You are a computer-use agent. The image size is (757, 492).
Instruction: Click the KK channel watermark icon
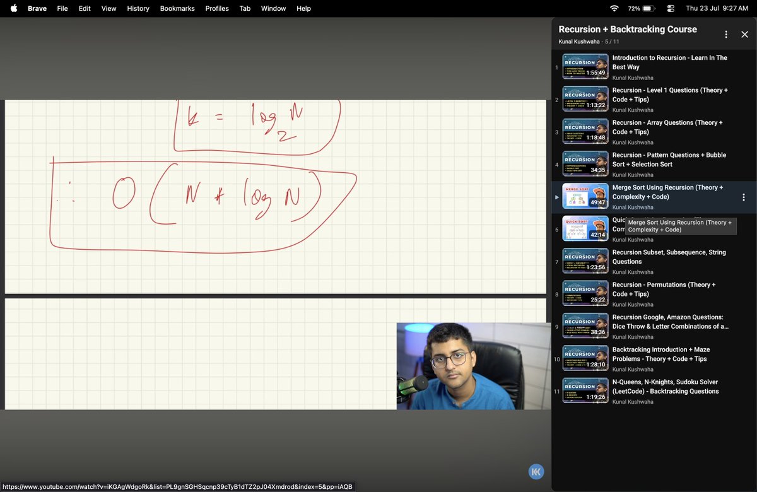coord(536,472)
